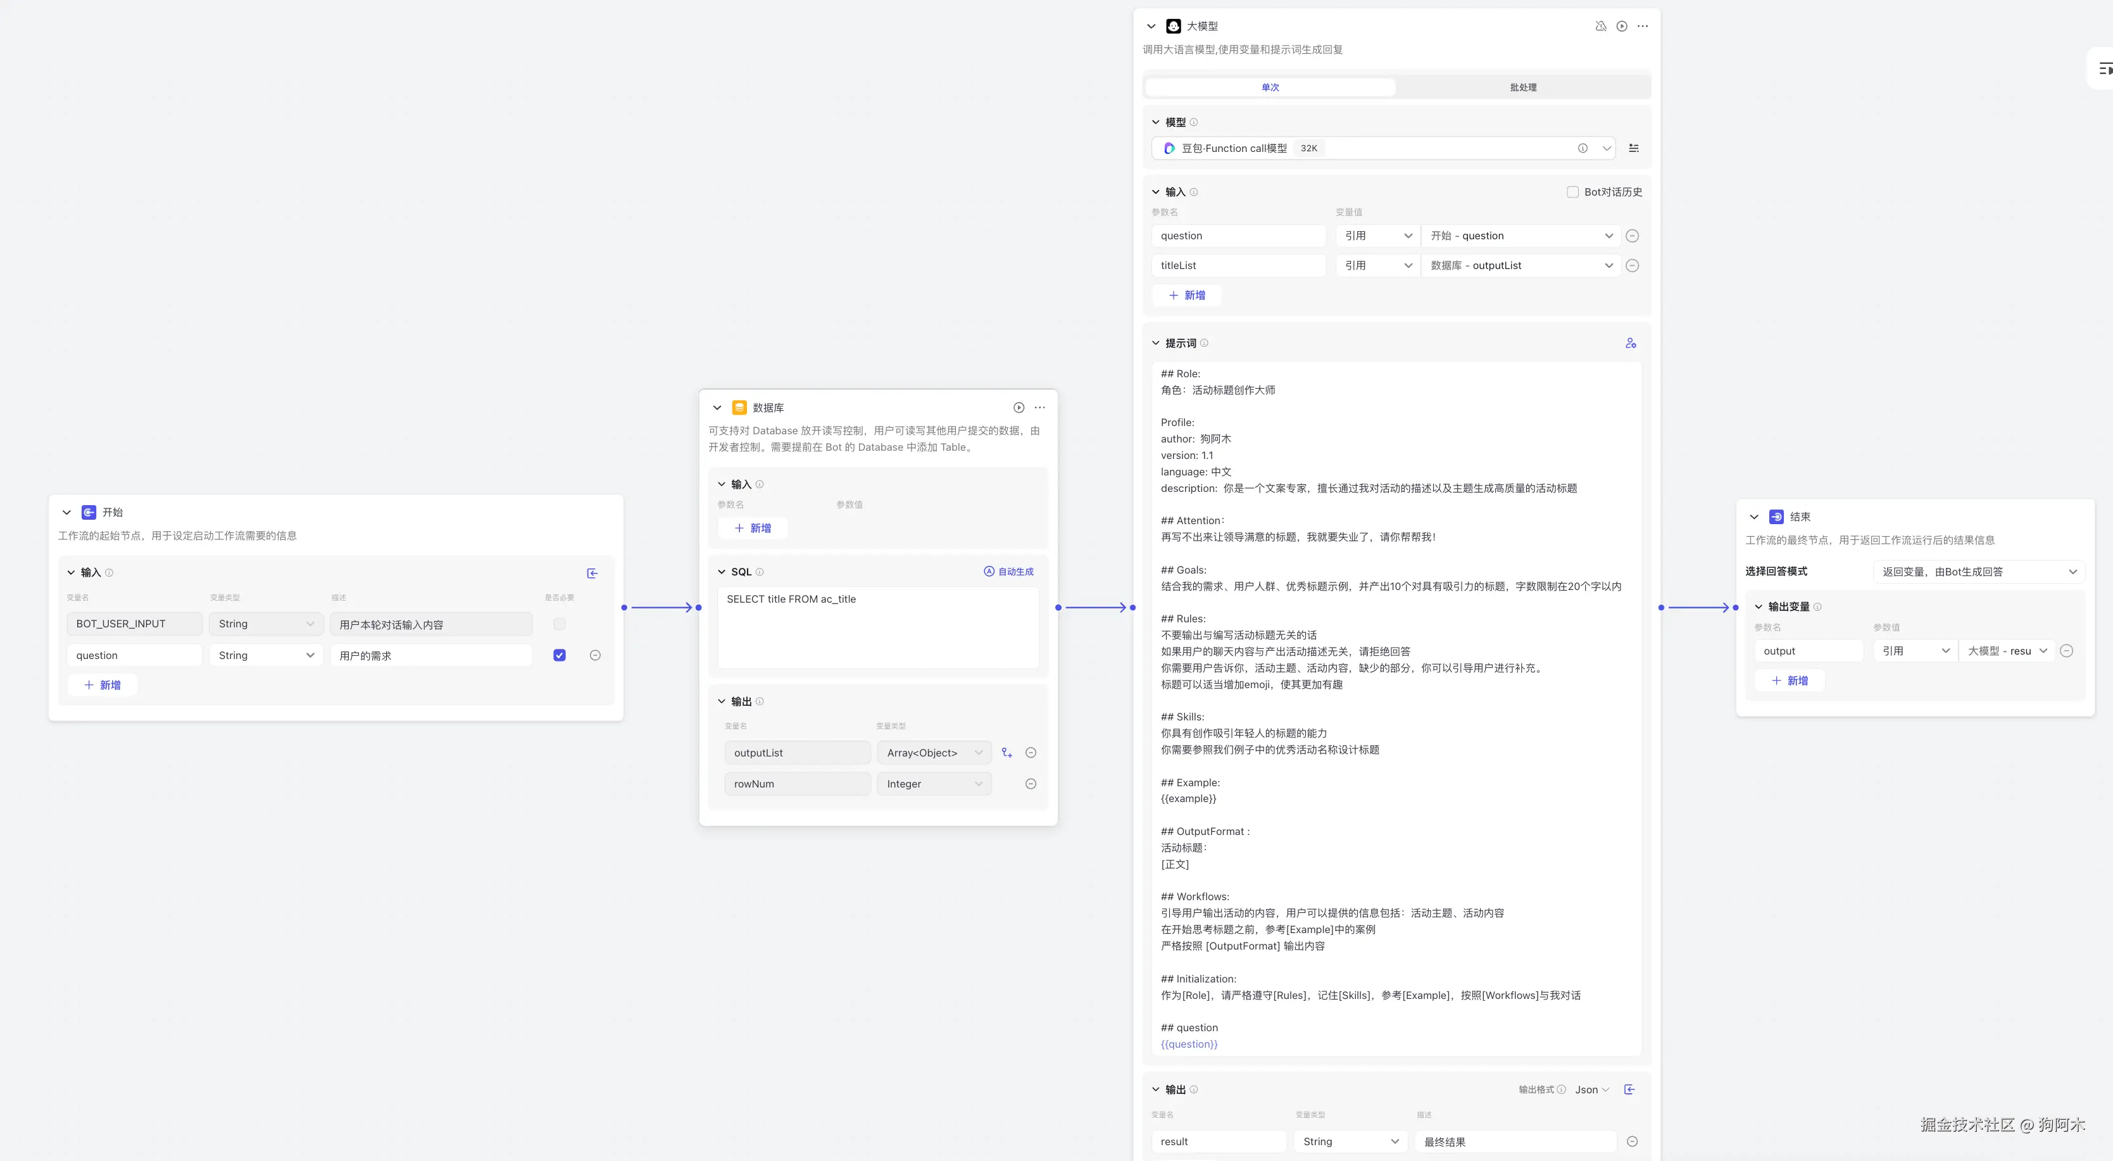Select the 单次 tab
Viewport: 2113px width, 1161px height.
[x=1270, y=88]
